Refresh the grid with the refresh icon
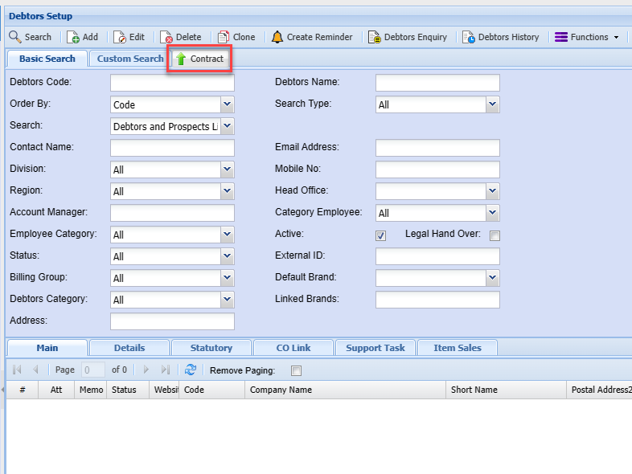 191,370
